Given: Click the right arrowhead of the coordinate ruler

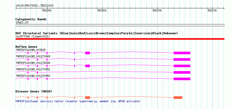Looking at the screenshot, I should (224, 8).
